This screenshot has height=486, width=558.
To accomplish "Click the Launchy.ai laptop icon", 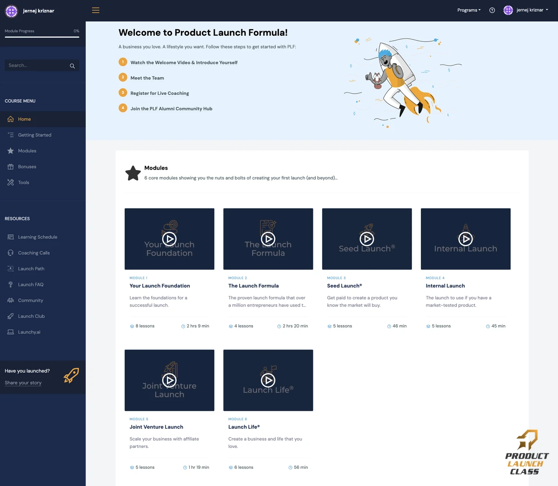I will point(11,332).
